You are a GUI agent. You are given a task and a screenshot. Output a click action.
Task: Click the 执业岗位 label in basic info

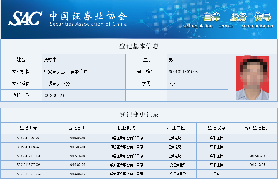(21, 84)
